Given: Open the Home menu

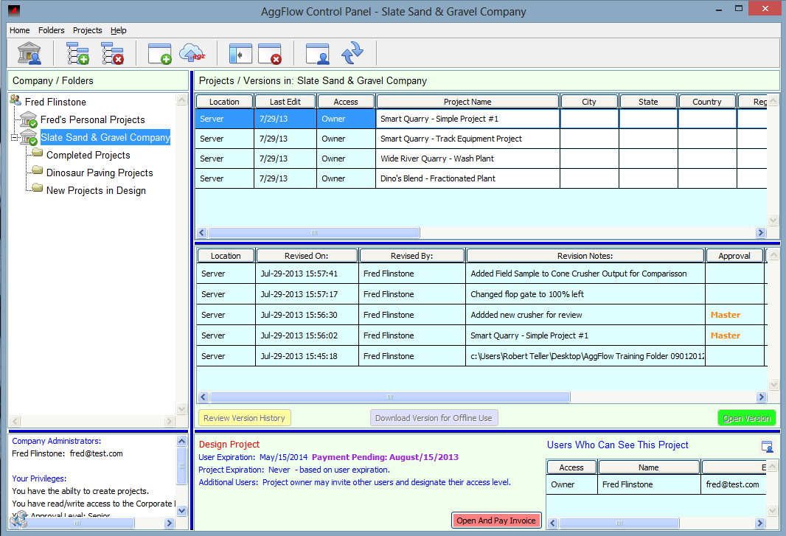Looking at the screenshot, I should tap(20, 30).
